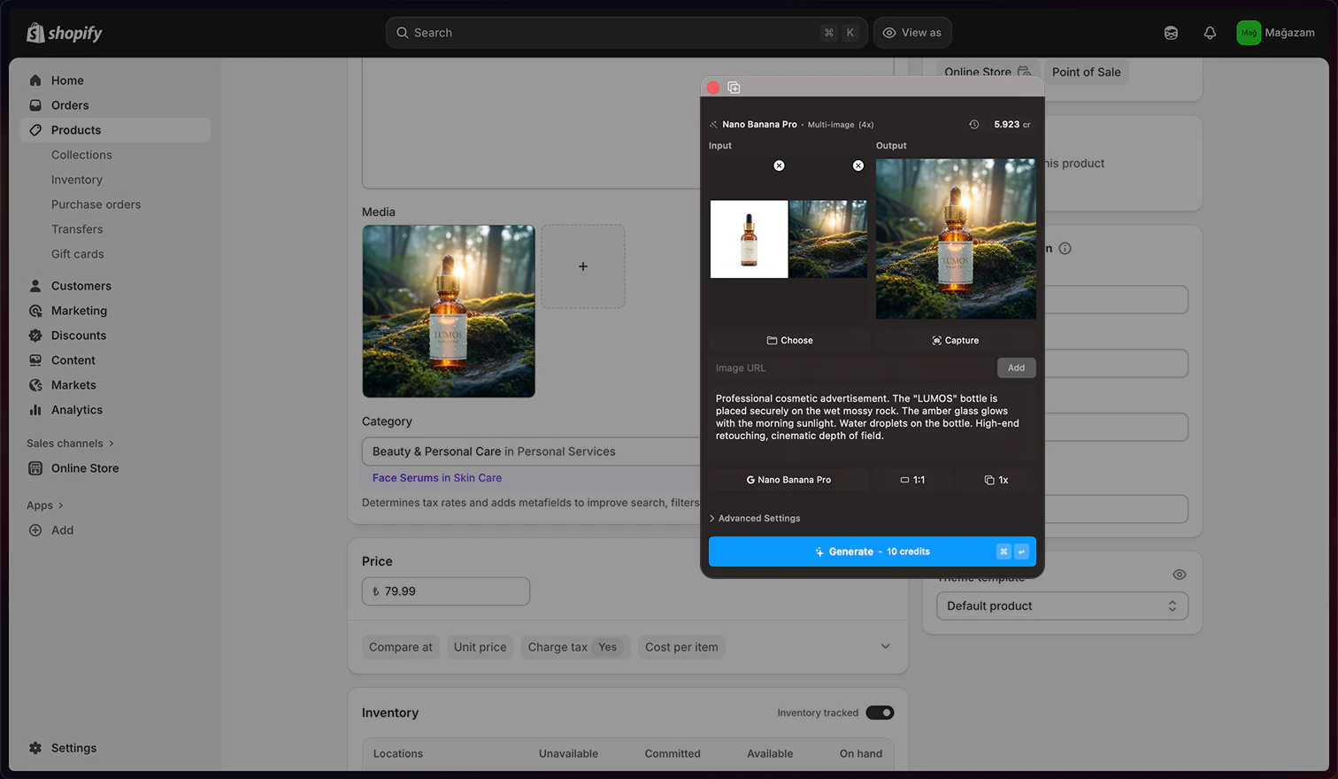The width and height of the screenshot is (1338, 779).
Task: Disable the Inventory tracked toggle
Action: 880,713
